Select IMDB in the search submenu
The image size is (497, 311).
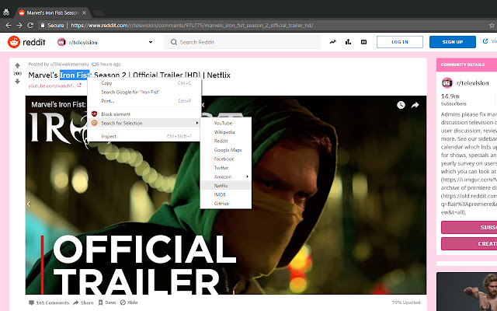tap(226, 194)
